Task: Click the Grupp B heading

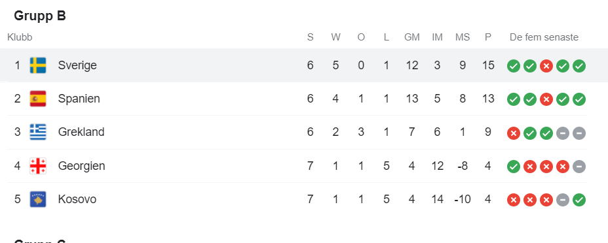Action: click(x=40, y=16)
